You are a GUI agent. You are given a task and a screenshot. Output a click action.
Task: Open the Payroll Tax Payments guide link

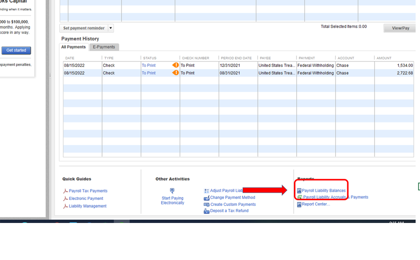[88, 191]
